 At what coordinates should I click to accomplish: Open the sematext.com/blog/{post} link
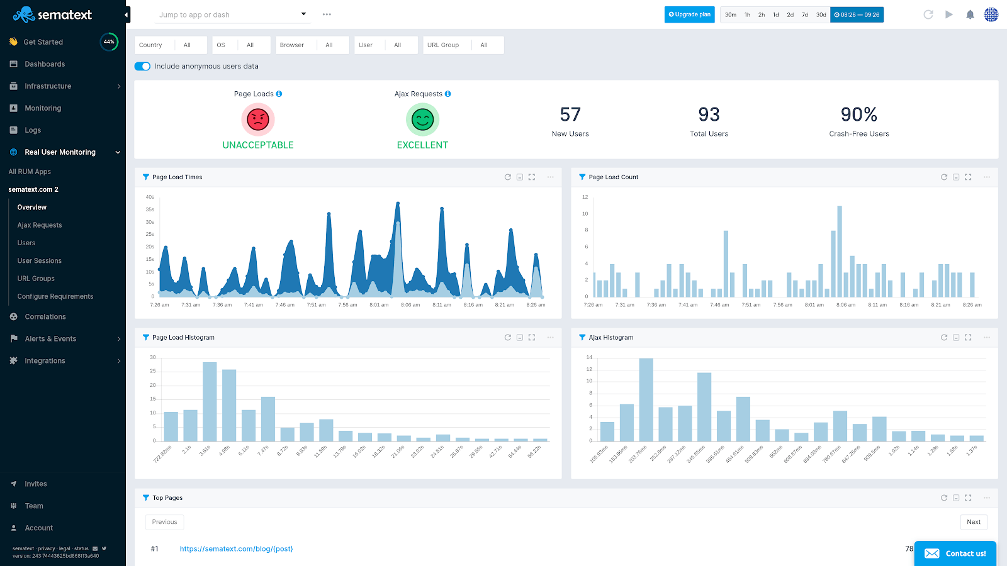236,549
